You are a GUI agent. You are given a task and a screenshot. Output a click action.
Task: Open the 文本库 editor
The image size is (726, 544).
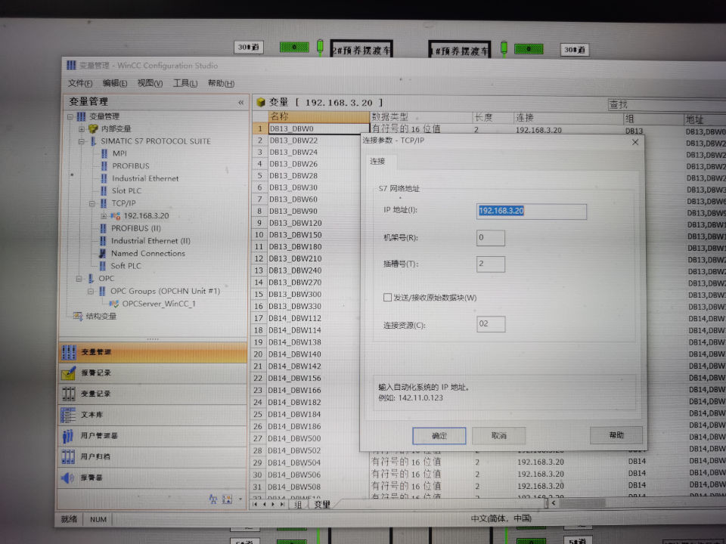(154, 415)
